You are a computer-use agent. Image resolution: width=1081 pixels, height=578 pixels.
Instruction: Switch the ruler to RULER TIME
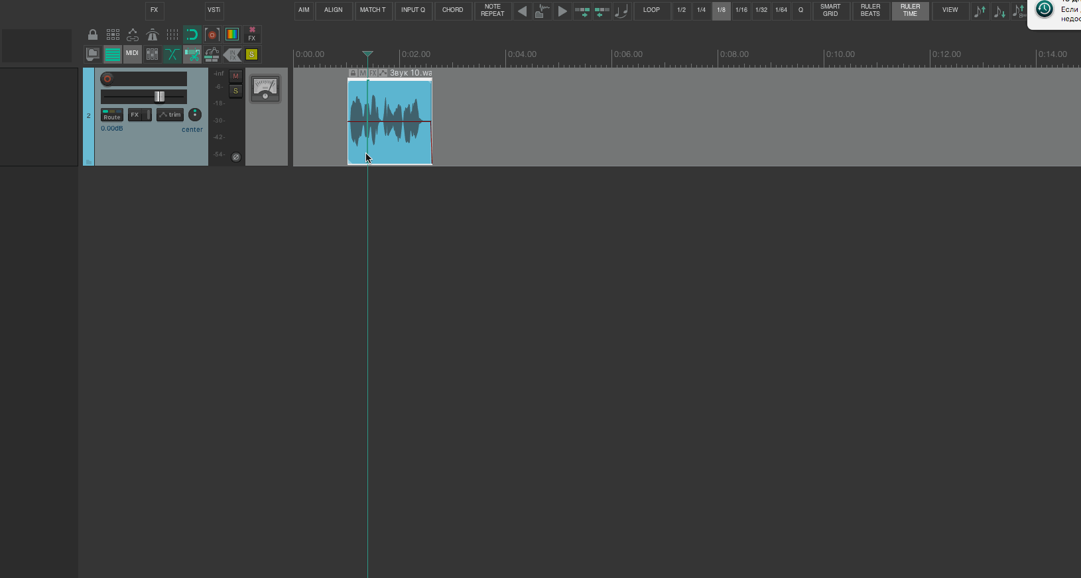pos(911,11)
